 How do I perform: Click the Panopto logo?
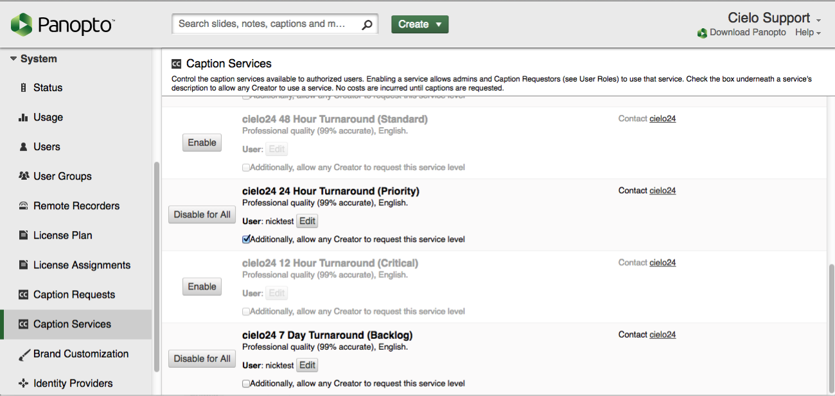coord(63,25)
